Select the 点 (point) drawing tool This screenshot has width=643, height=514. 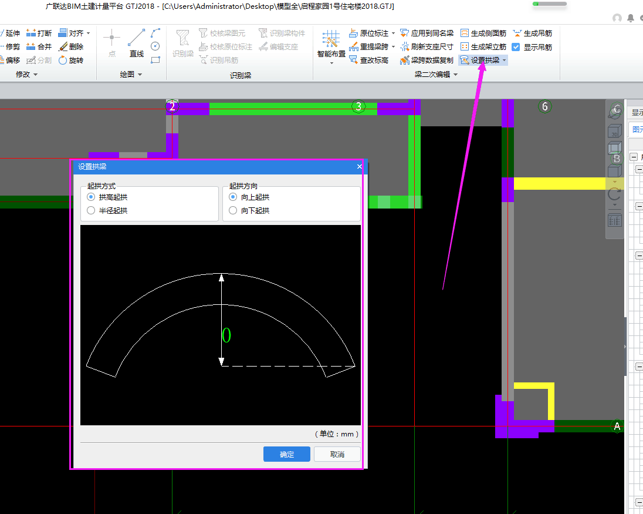click(x=111, y=43)
